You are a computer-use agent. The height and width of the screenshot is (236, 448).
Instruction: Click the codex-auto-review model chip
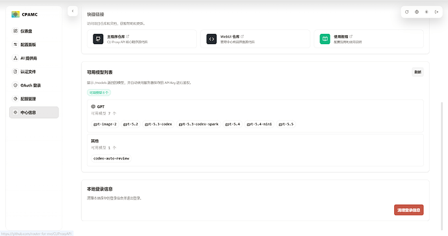(x=111, y=159)
